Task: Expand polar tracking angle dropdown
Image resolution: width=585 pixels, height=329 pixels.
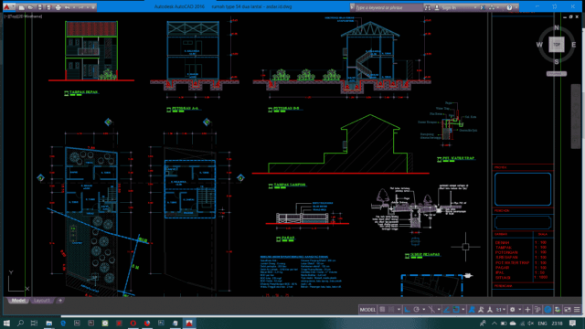Action: tap(424, 310)
